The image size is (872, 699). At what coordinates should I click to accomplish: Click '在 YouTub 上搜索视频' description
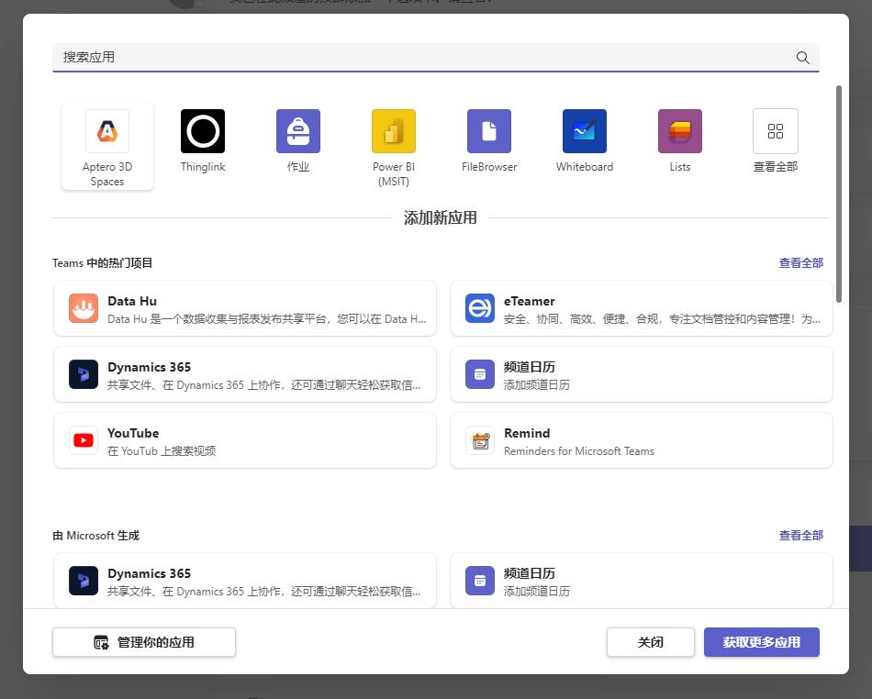click(162, 451)
